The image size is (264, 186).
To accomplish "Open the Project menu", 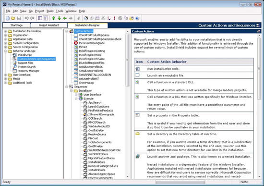I will (39, 11).
